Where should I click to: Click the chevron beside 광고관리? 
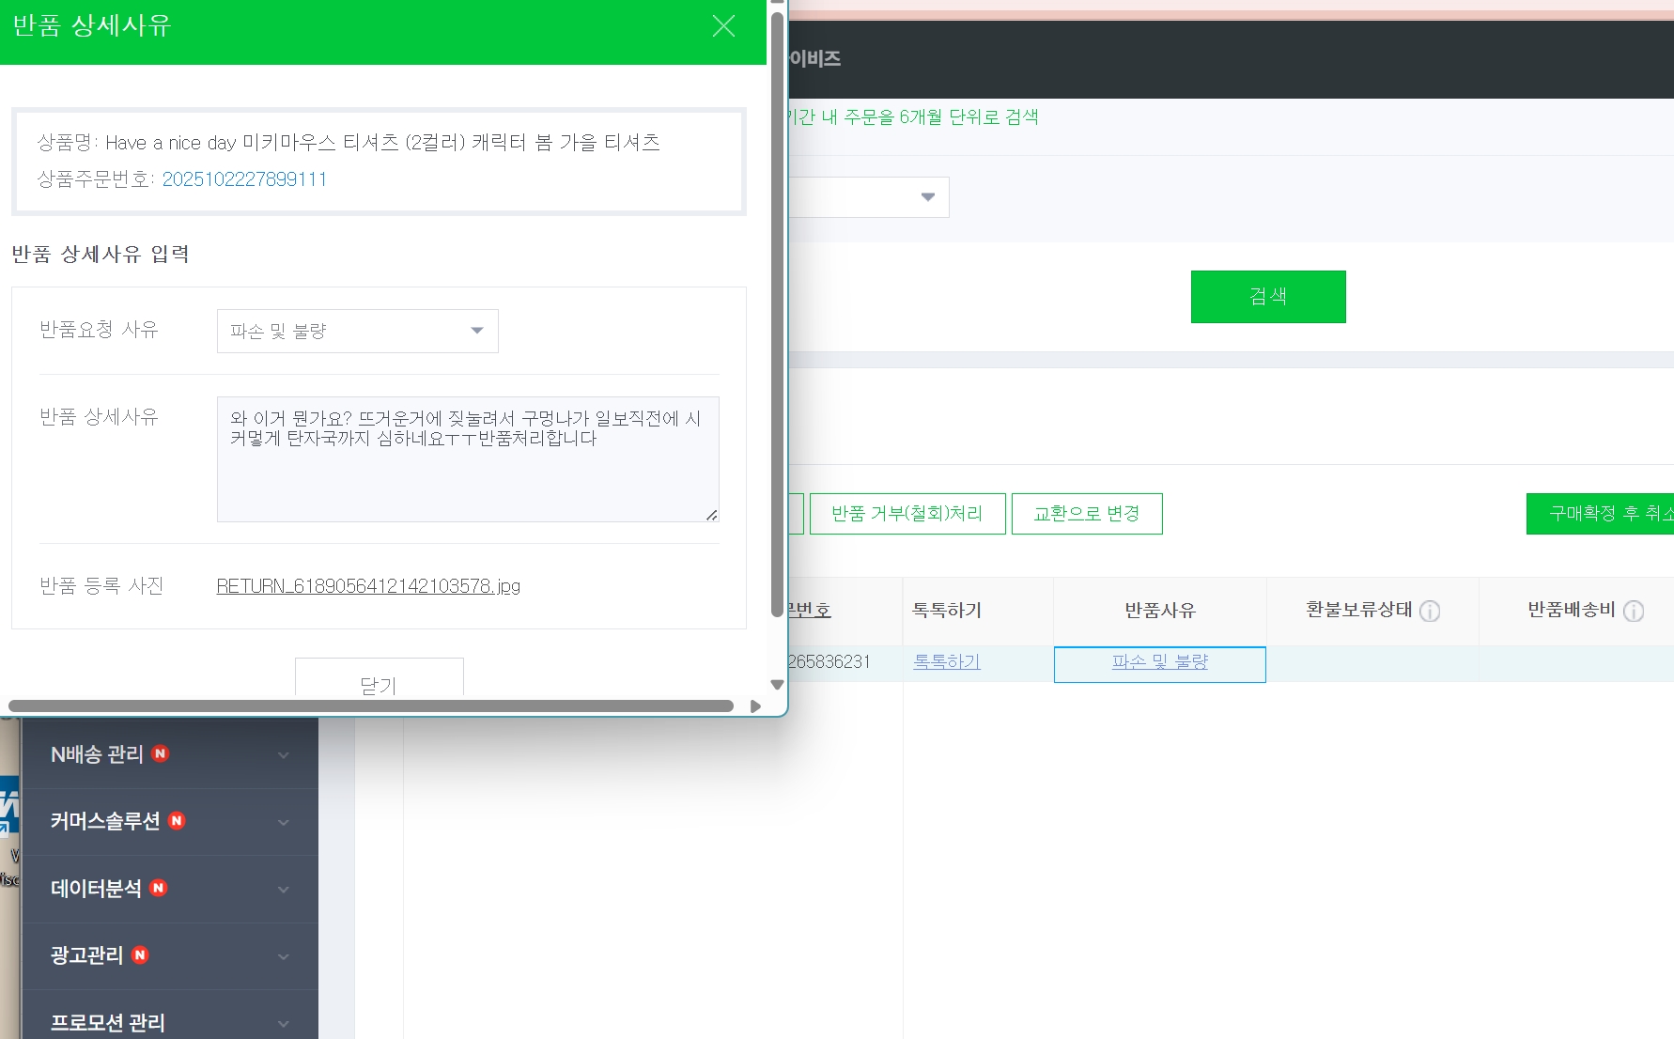[x=283, y=956]
